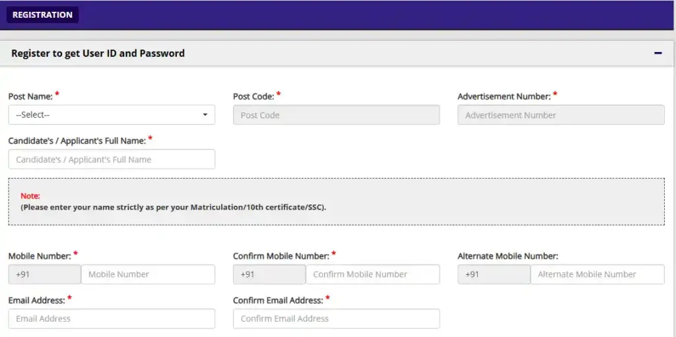Screen dimensions: 676x337
Task: Focus the Email Address input
Action: [112, 319]
